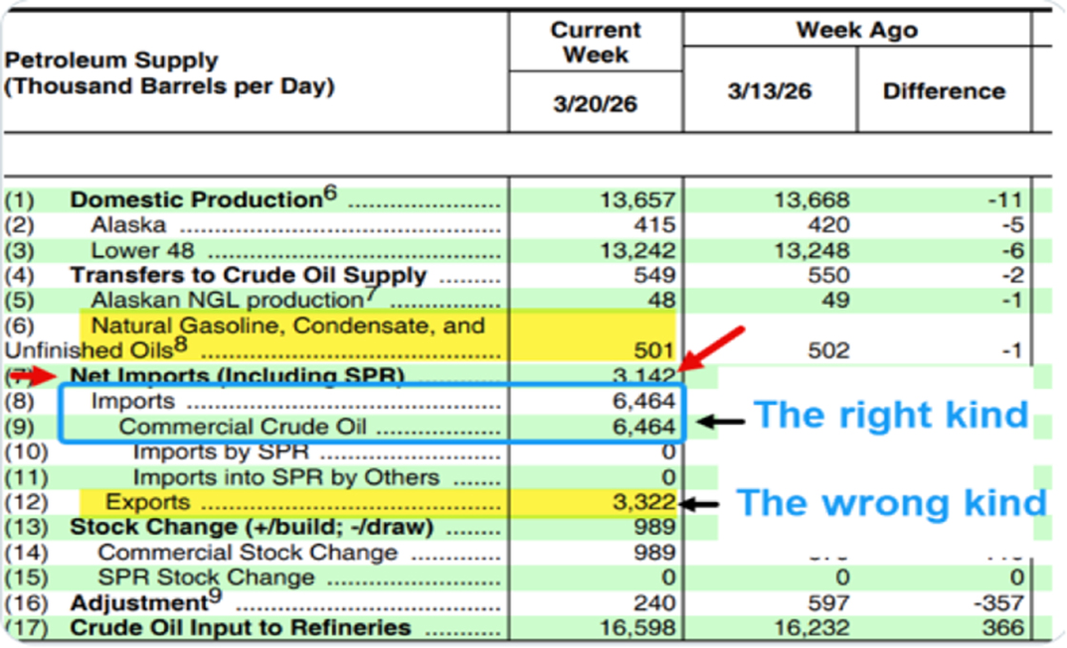Select the Crude Oil Input to Refineries label
The height and width of the screenshot is (648, 1067).
point(241,628)
